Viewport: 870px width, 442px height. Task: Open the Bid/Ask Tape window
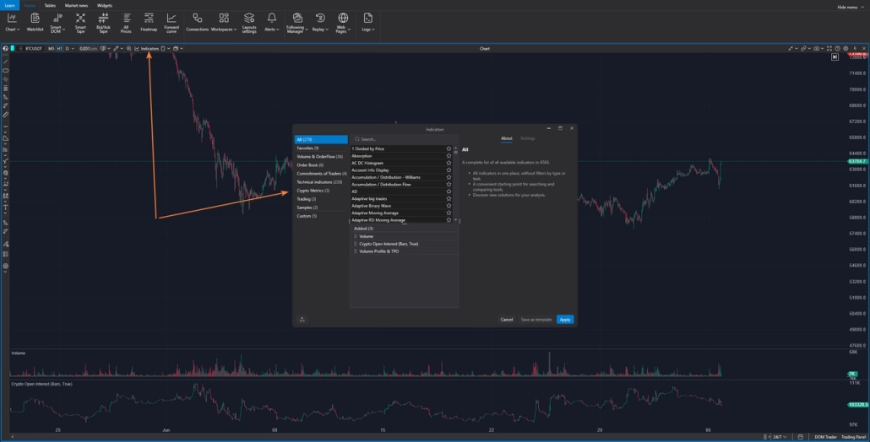103,23
